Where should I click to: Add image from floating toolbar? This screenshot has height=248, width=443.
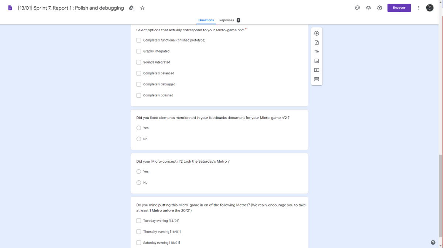click(317, 61)
